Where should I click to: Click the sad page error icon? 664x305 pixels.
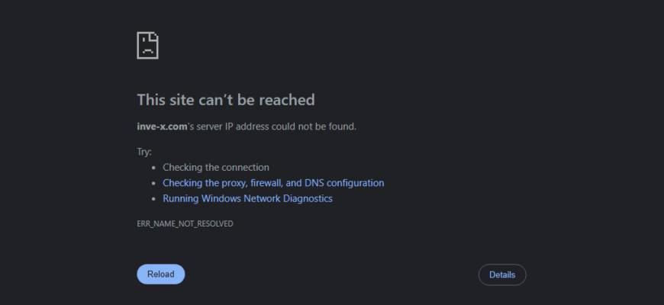[147, 46]
